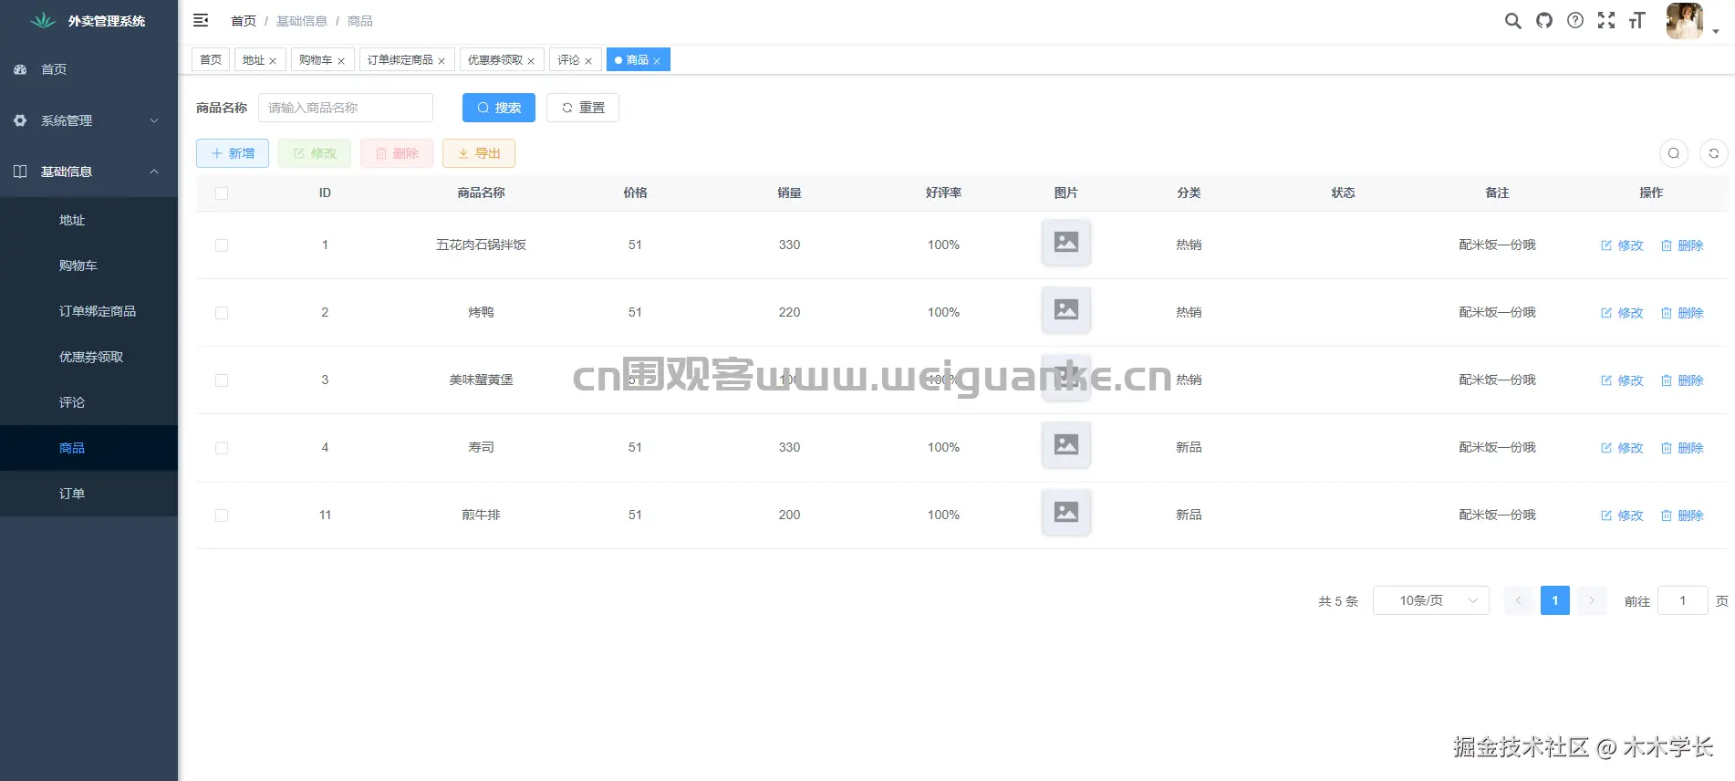1735x781 pixels.
Task: Tick the checkbox for 寿司 row
Action: [x=222, y=448]
